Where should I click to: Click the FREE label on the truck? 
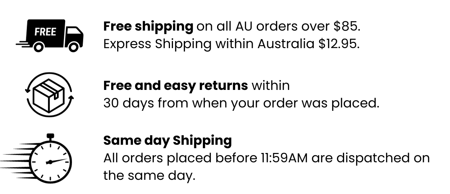(45, 32)
